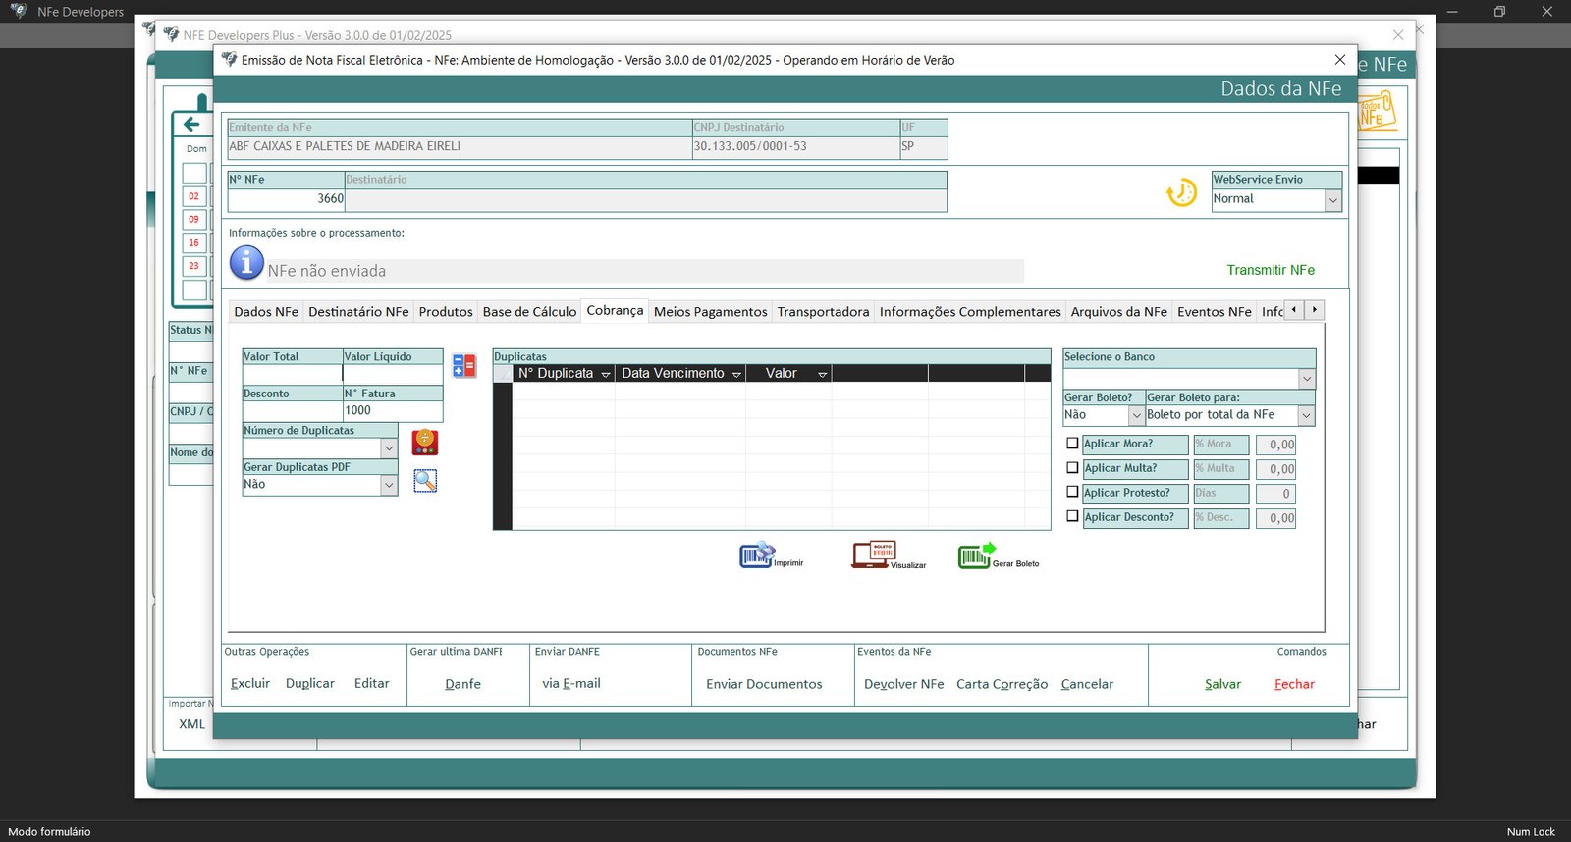1571x842 pixels.
Task: Enable the Aplicar Mora checkbox
Action: [1072, 444]
